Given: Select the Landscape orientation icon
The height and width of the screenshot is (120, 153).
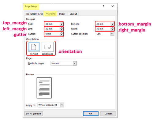Looking at the screenshot, I should 47,47.
